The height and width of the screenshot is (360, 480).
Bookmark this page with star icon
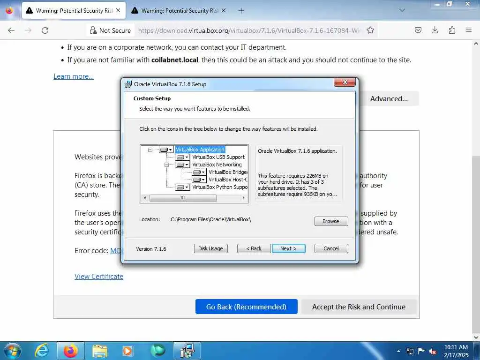click(x=370, y=30)
